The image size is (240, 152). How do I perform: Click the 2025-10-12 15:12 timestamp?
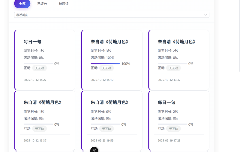[102, 80]
